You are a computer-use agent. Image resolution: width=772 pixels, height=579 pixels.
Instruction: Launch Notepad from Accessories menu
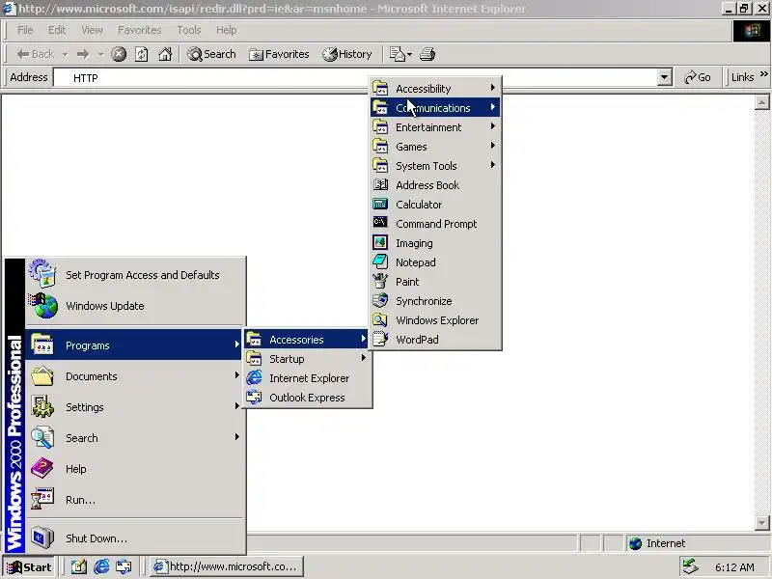(x=436, y=262)
